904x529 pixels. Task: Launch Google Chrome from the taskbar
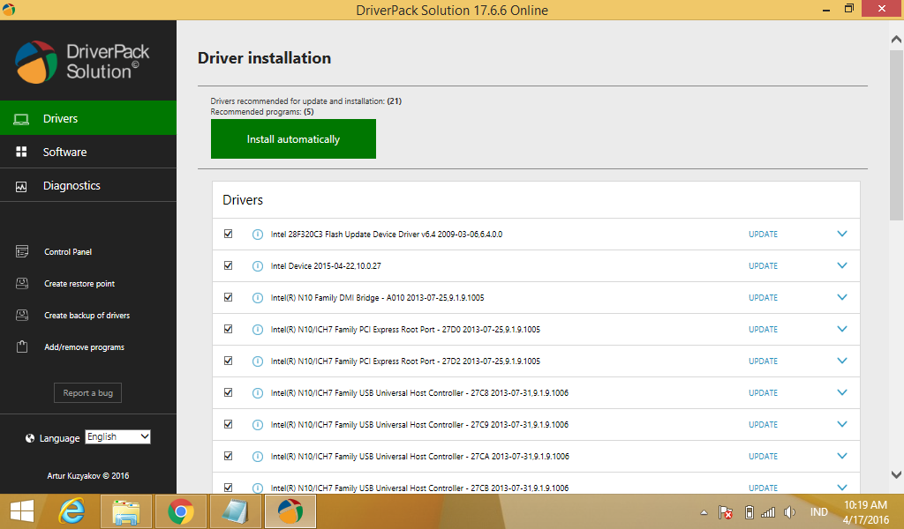(180, 511)
